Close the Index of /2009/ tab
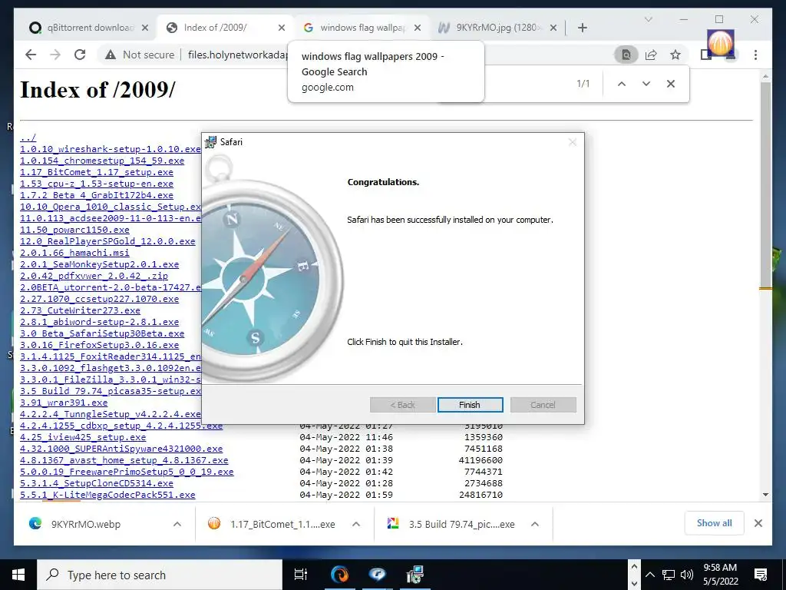The width and height of the screenshot is (786, 590). [282, 28]
